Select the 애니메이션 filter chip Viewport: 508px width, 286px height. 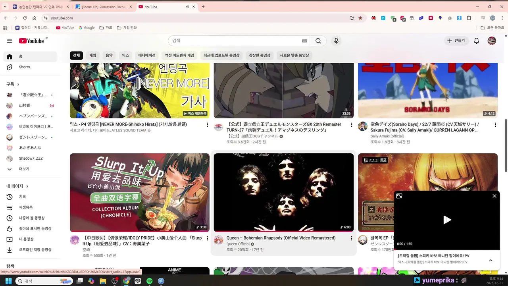(147, 55)
